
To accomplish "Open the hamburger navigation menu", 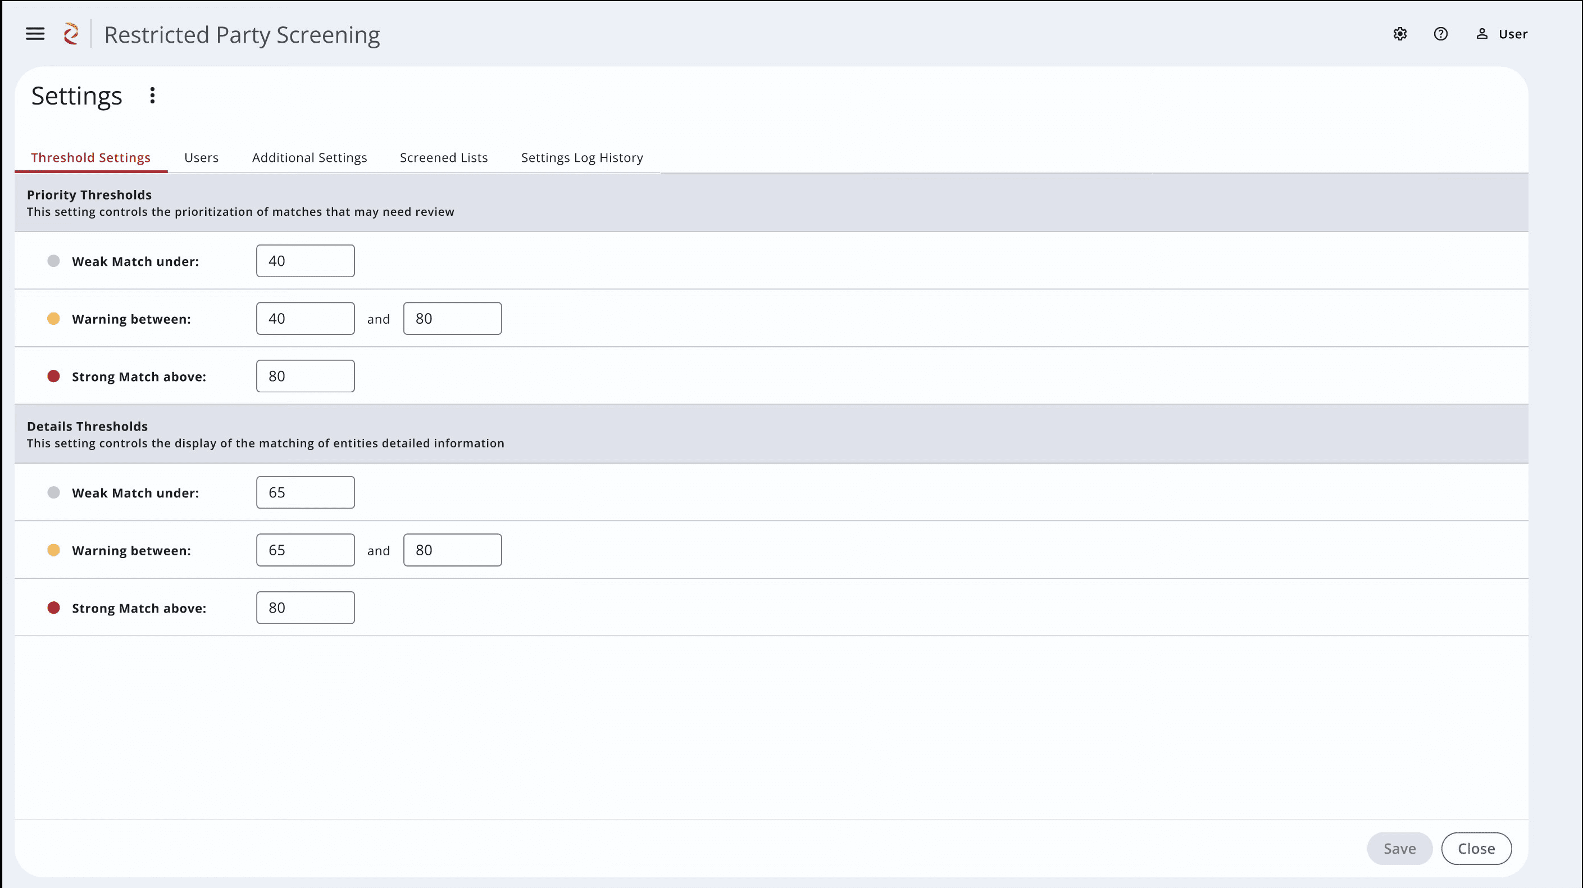I will [x=35, y=34].
